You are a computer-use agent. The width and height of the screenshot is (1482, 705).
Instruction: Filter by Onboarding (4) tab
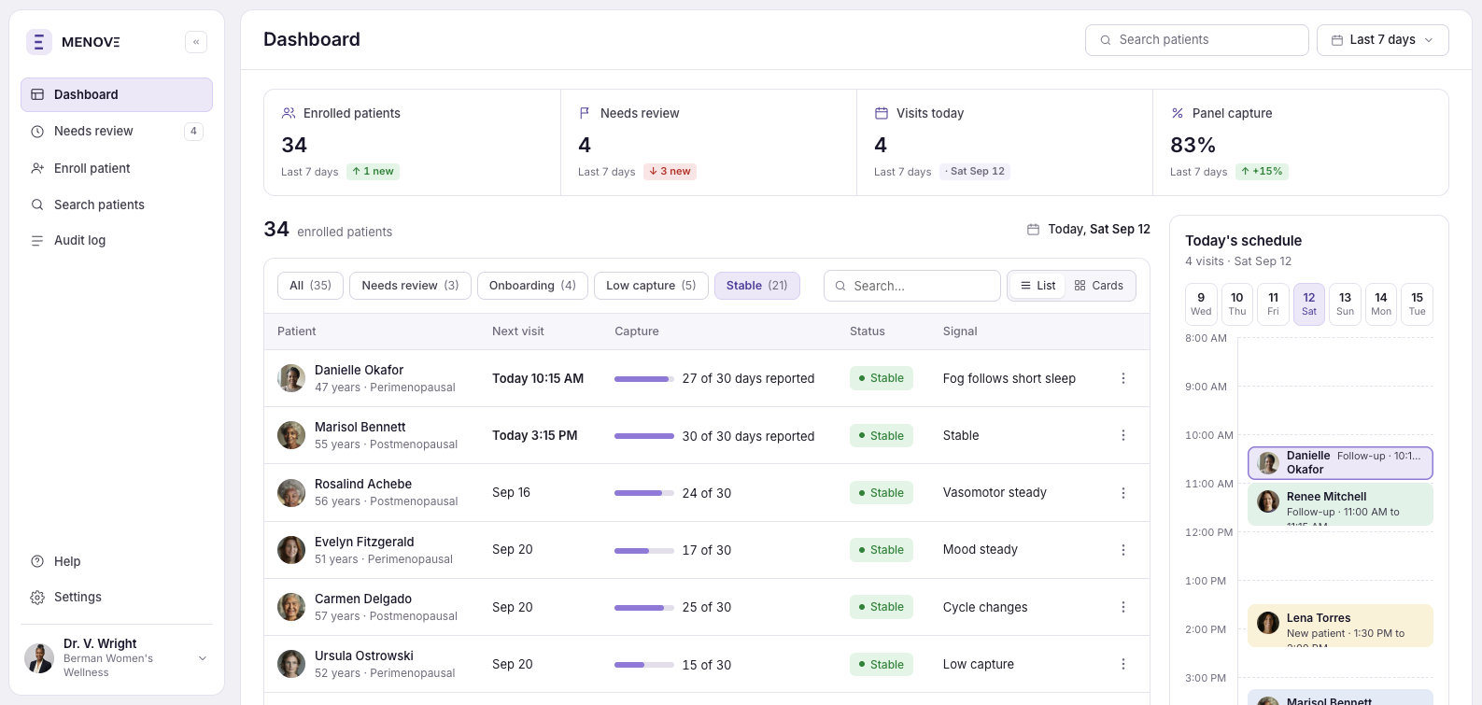click(532, 286)
